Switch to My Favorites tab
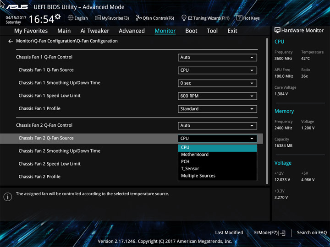330x247 pixels. (31, 31)
